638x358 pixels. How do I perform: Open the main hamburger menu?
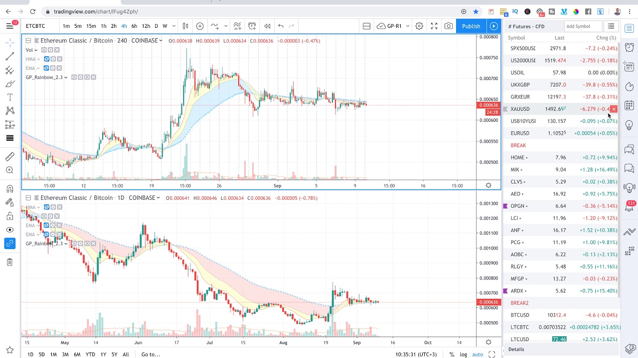click(x=10, y=26)
